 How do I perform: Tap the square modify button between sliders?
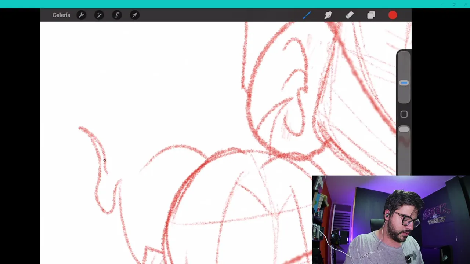coord(404,114)
